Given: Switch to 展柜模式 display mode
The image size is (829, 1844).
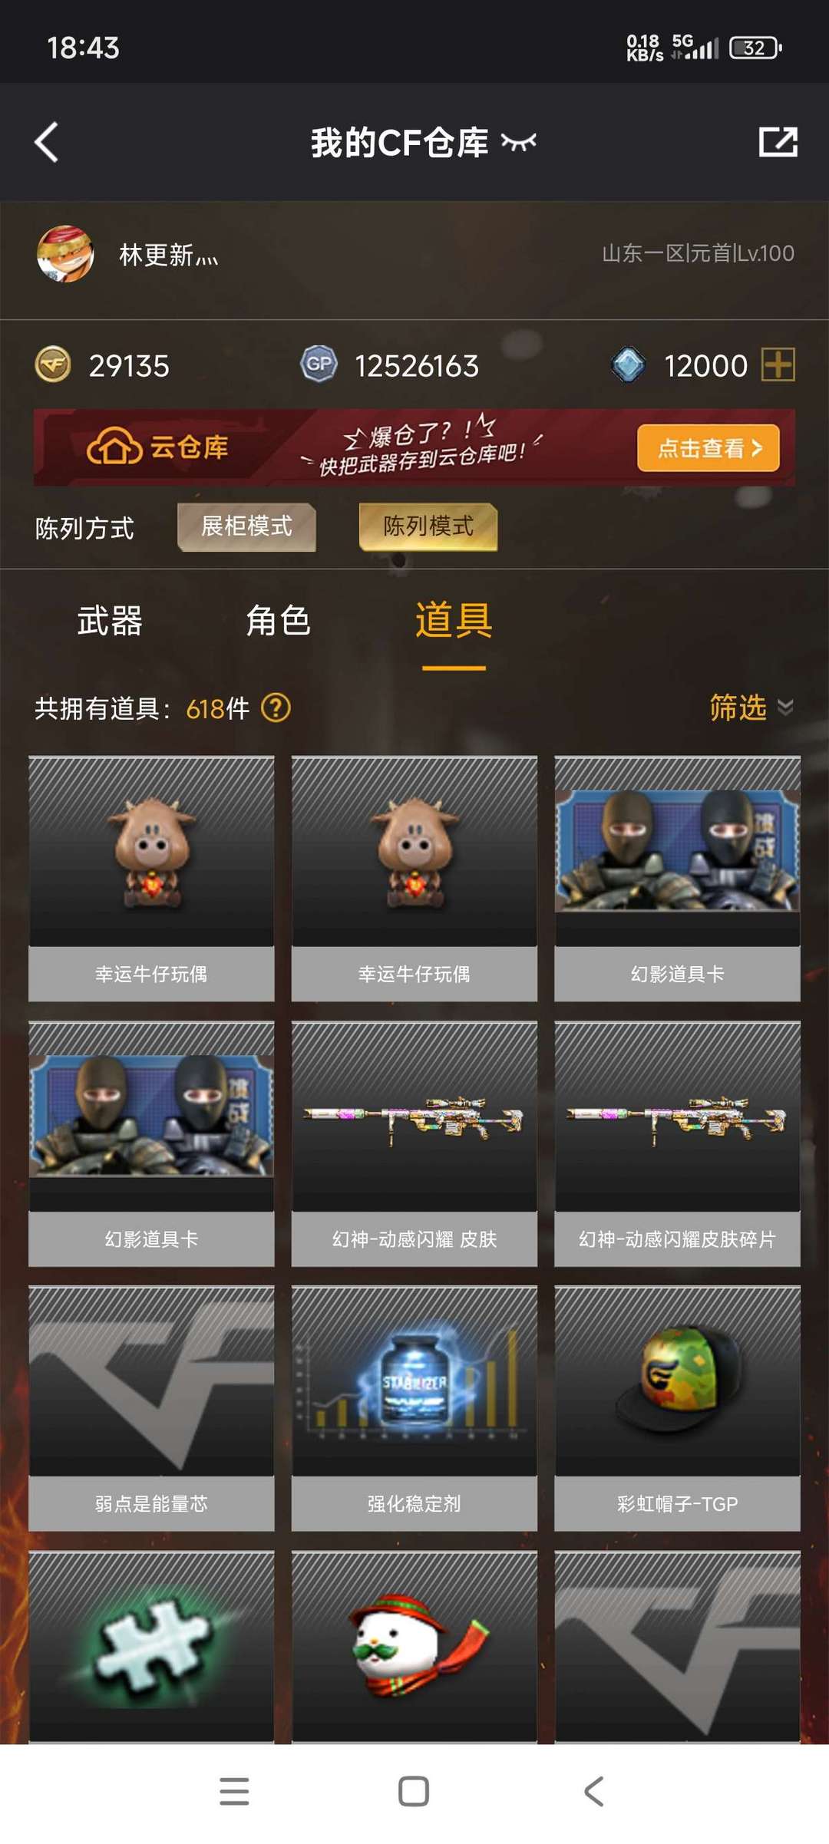Looking at the screenshot, I should (246, 527).
